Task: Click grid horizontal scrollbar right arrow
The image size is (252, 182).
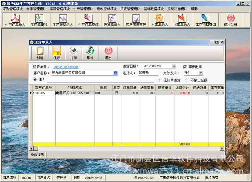Action: coord(222,149)
